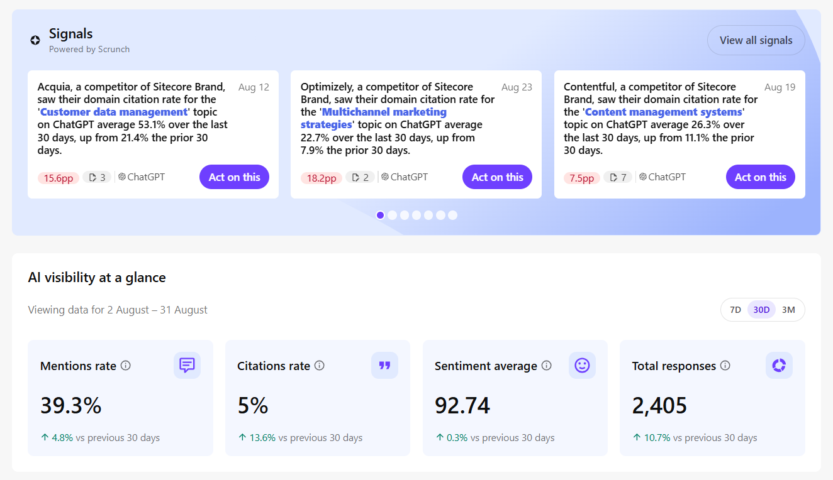Select the 30D time range

[x=761, y=310]
